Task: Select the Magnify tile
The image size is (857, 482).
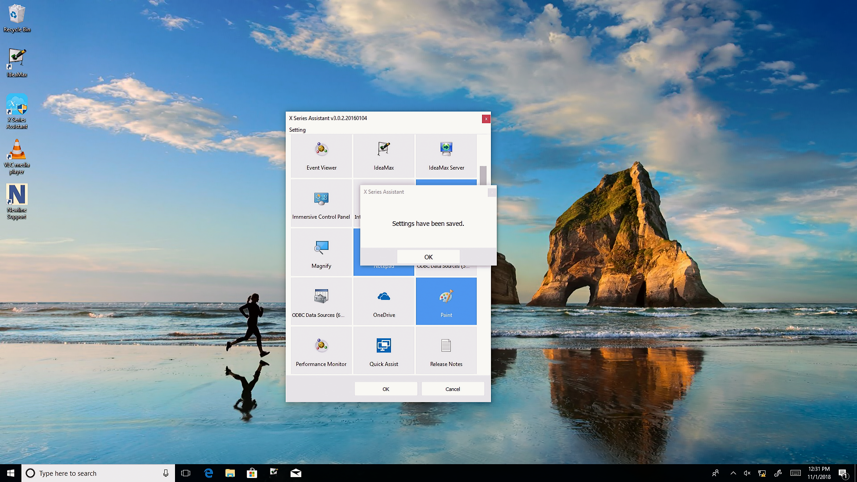Action: coord(321,253)
